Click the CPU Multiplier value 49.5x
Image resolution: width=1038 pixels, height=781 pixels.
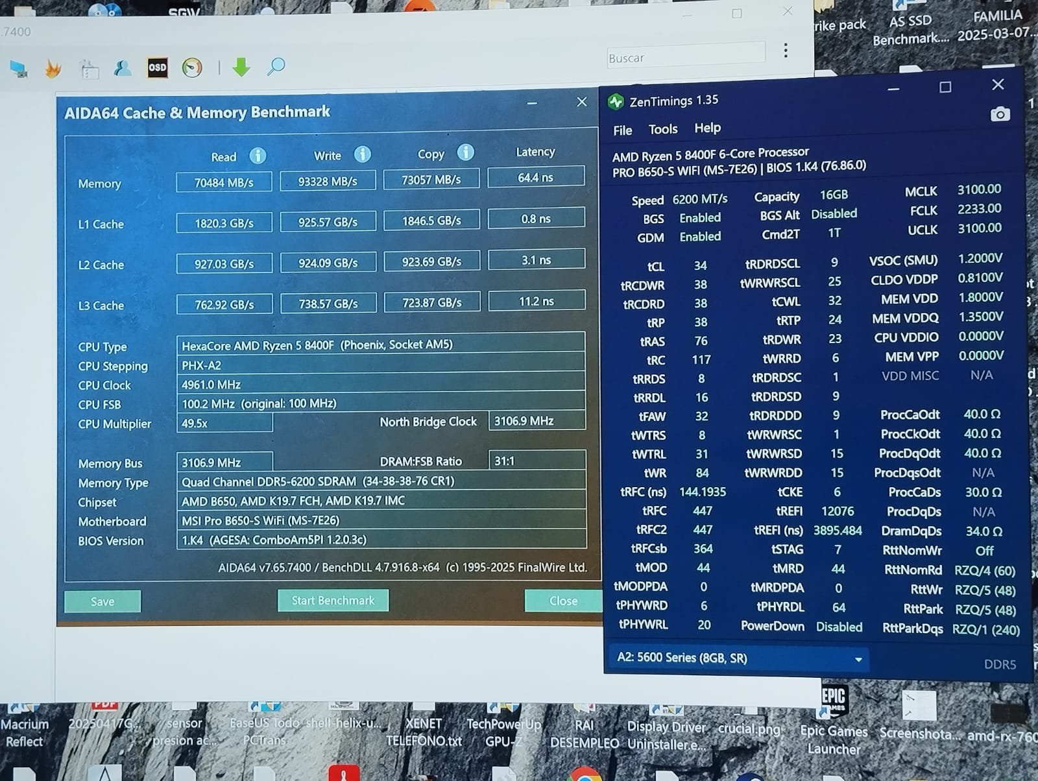click(224, 423)
